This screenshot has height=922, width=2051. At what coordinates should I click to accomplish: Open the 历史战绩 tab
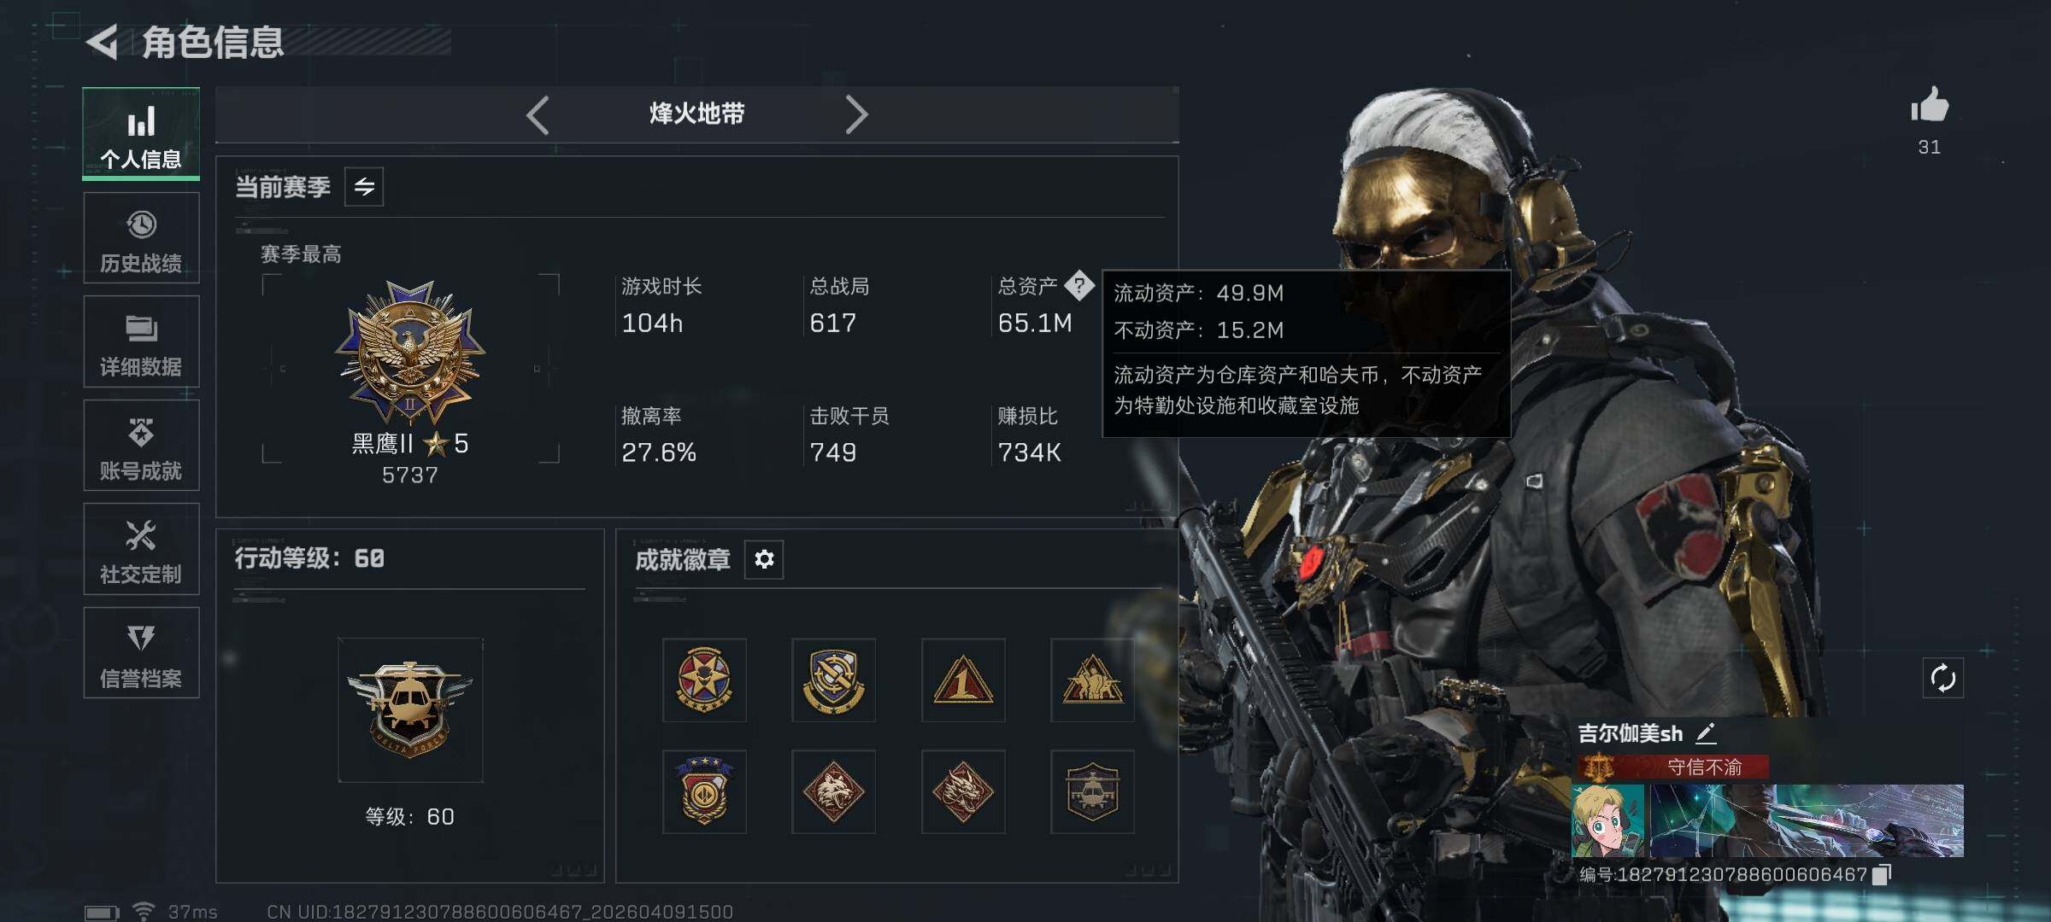[x=141, y=238]
